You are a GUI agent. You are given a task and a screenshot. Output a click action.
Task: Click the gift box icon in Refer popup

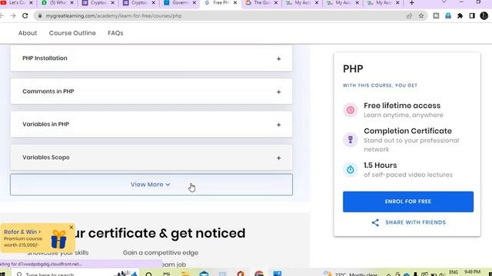(x=58, y=239)
